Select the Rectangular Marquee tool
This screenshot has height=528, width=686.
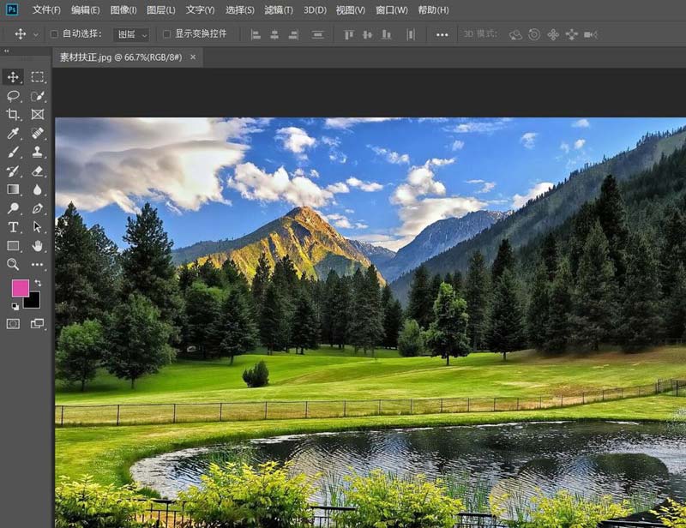tap(37, 77)
